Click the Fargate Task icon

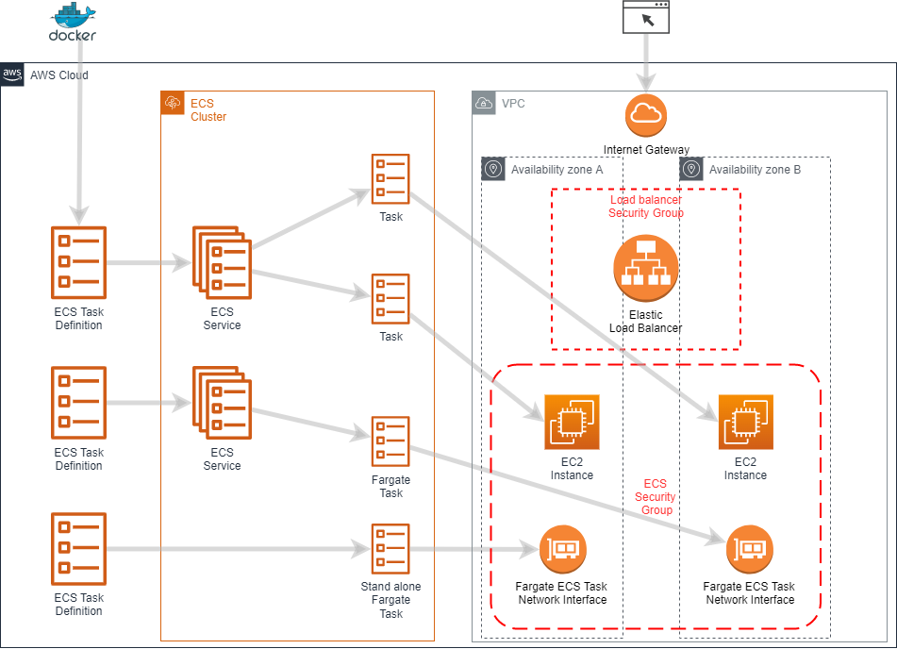tap(390, 441)
